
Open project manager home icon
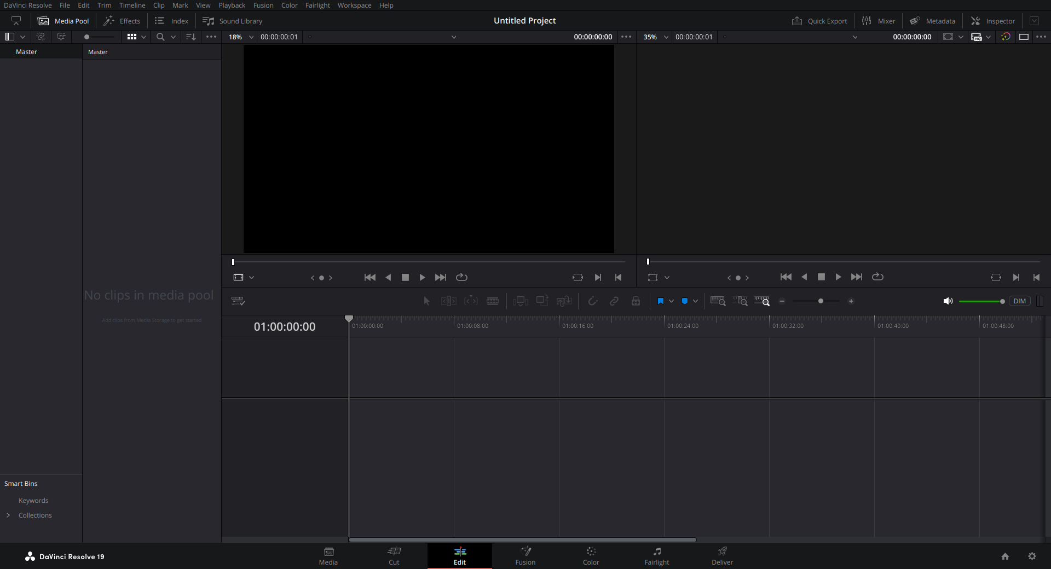click(x=1005, y=556)
